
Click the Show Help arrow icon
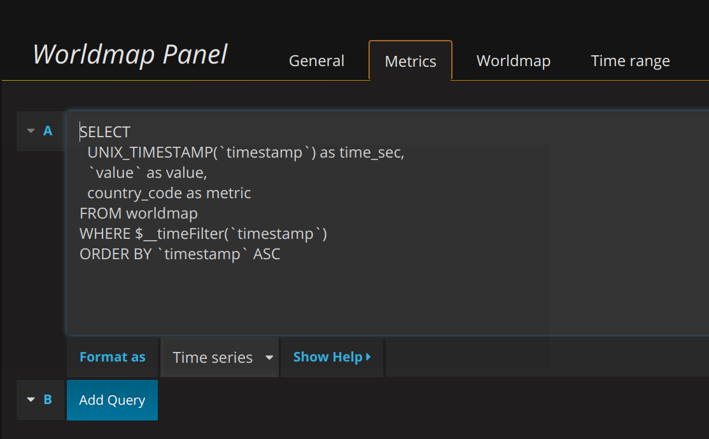click(369, 357)
